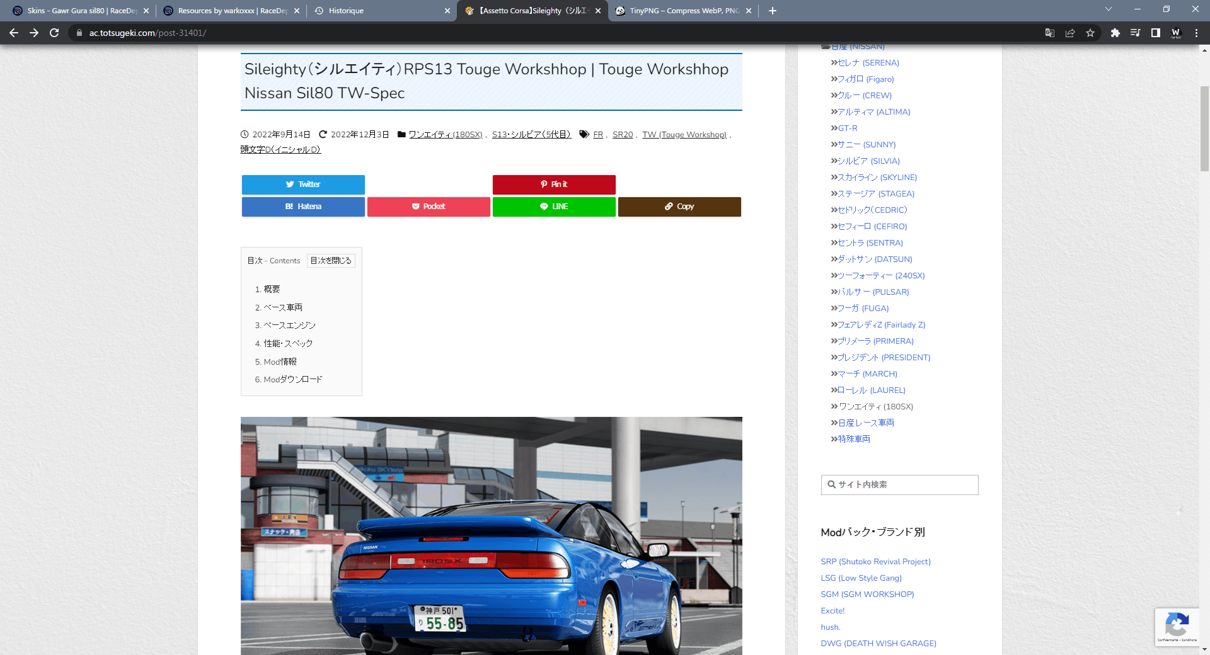Close the Historique tab

[x=447, y=11]
